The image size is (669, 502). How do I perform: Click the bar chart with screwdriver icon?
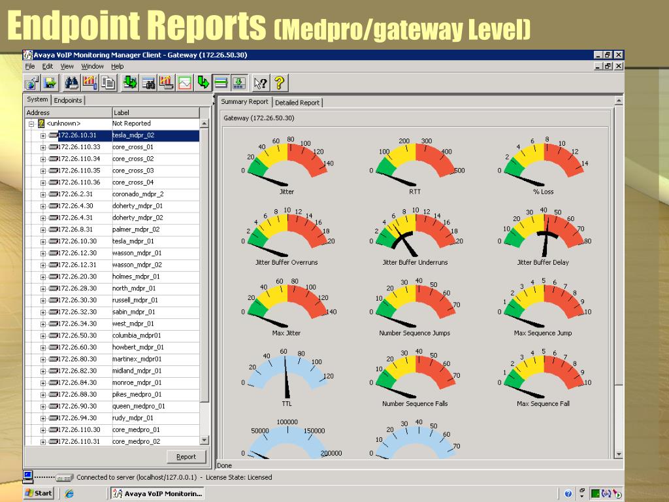pyautogui.click(x=90, y=83)
